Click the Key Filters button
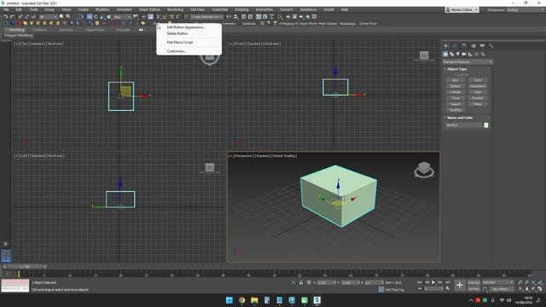Image resolution: width=546 pixels, height=307 pixels. pyautogui.click(x=502, y=288)
